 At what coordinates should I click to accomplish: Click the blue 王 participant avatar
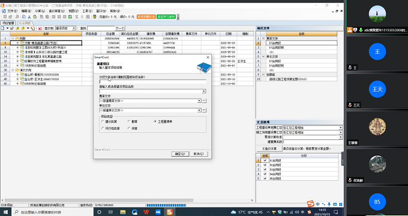pos(377,52)
